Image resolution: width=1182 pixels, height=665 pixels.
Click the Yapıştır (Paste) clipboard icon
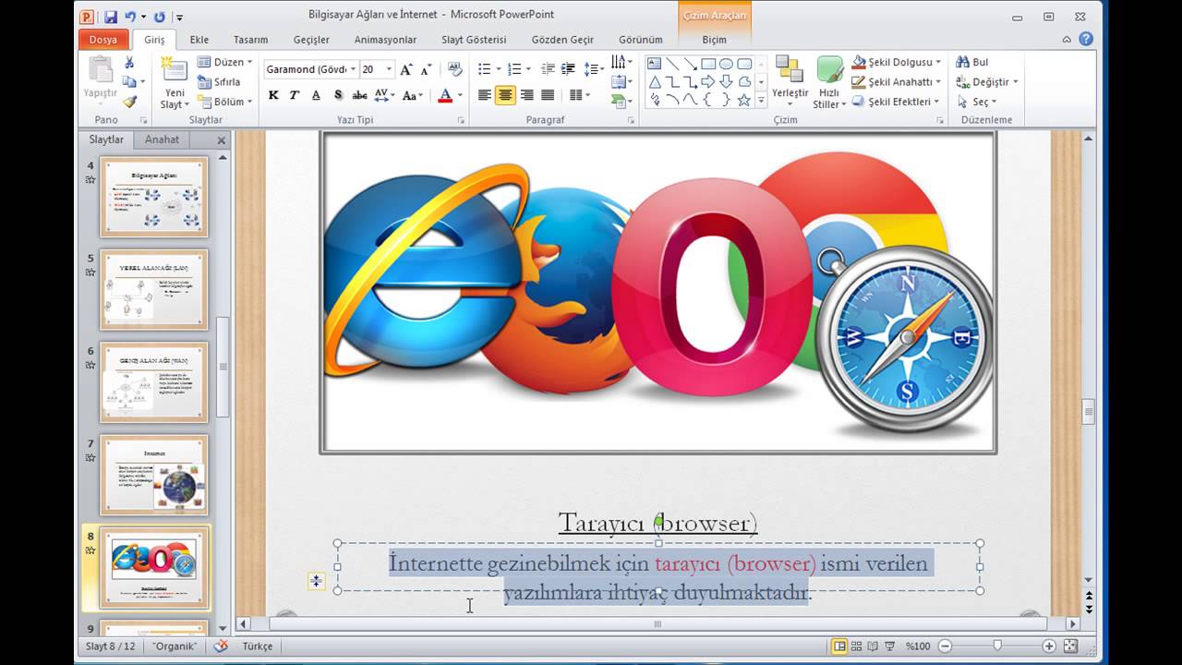pos(100,70)
